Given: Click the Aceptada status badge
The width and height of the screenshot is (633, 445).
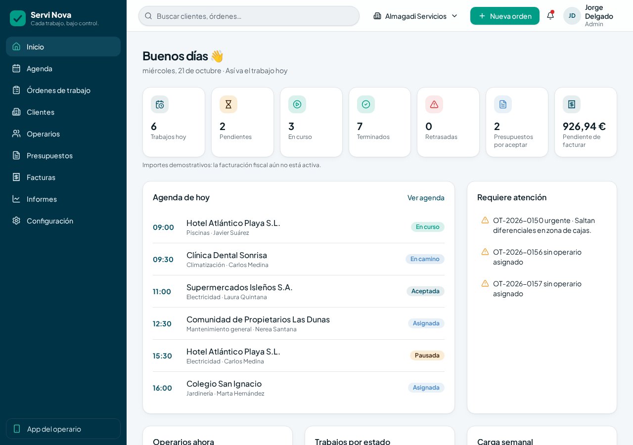Looking at the screenshot, I should [425, 291].
